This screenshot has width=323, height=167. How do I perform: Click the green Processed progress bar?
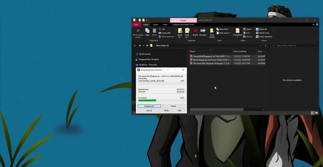[161, 101]
